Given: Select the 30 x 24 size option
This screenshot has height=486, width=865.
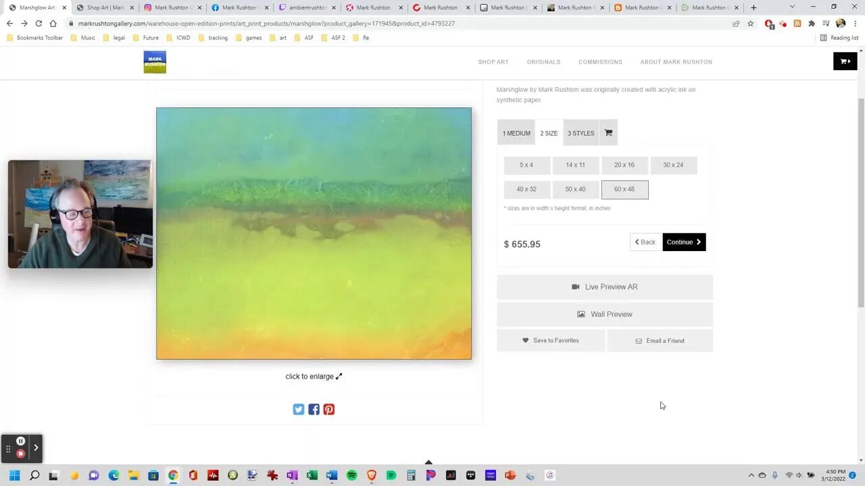Looking at the screenshot, I should click(674, 165).
